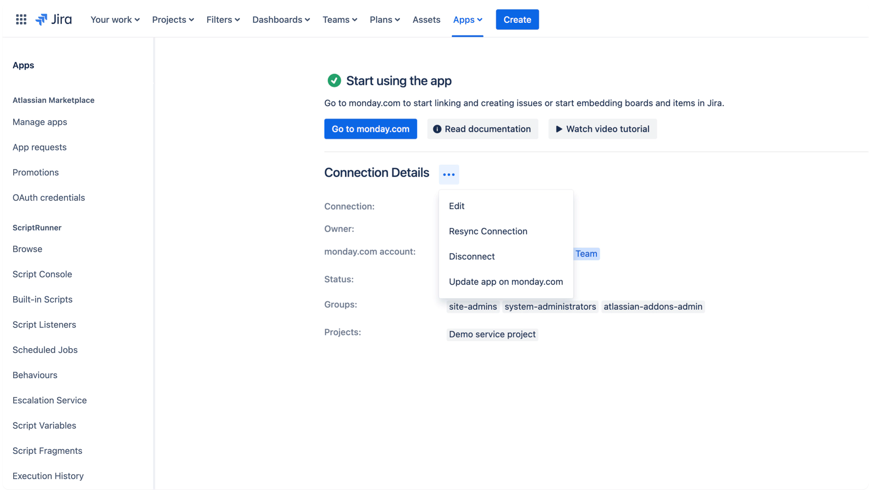
Task: Go to Assets in top navigation
Action: pyautogui.click(x=426, y=20)
